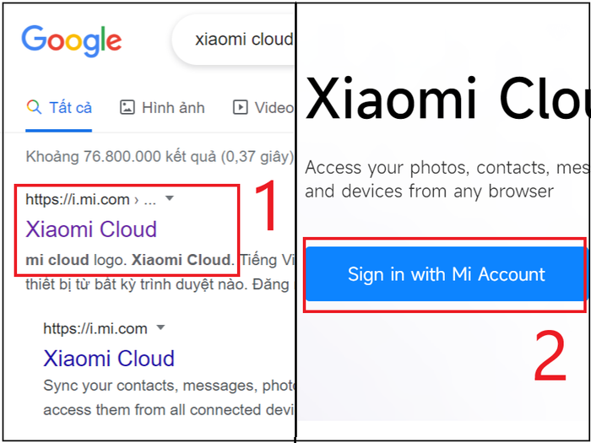Focus the search box containing xiaomi cloud
The width and height of the screenshot is (591, 443).
[233, 40]
